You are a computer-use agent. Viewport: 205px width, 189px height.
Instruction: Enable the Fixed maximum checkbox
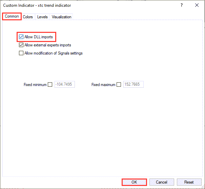point(119,84)
